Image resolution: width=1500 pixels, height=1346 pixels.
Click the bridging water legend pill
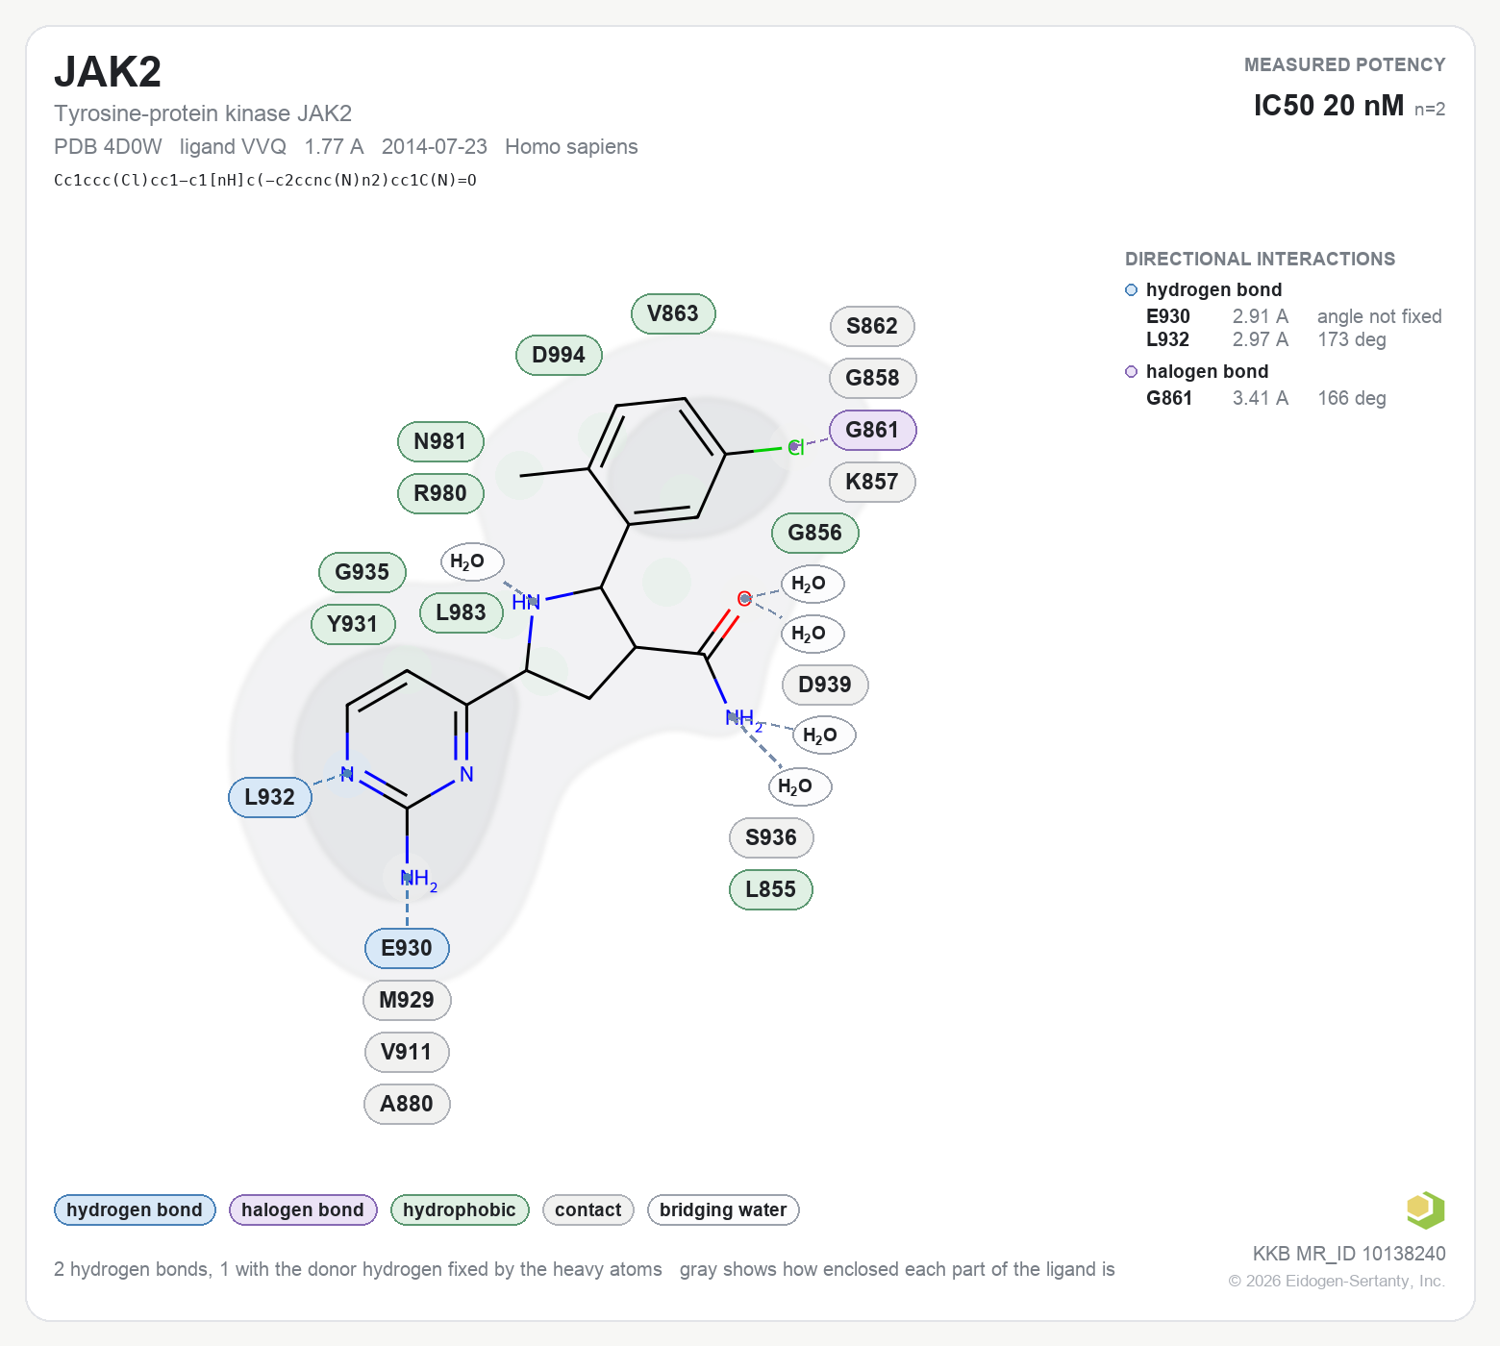[x=723, y=1209]
